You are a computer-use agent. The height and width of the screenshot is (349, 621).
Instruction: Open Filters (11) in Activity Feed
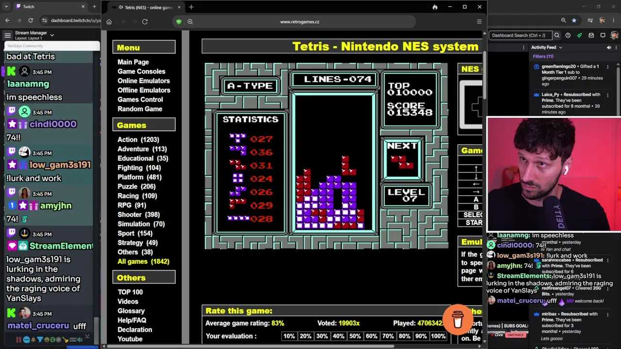click(x=543, y=56)
